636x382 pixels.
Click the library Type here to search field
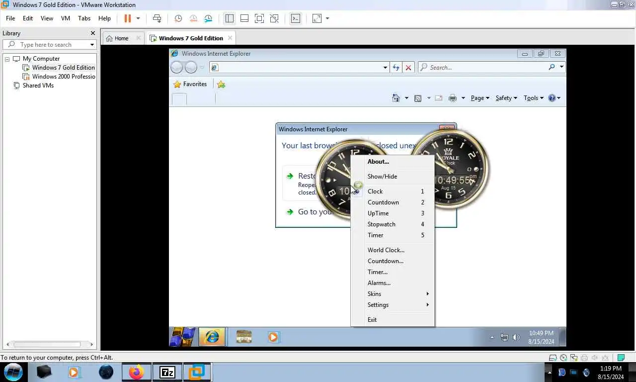click(50, 45)
